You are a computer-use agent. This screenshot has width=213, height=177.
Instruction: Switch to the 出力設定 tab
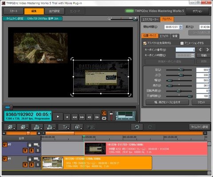[55, 11]
